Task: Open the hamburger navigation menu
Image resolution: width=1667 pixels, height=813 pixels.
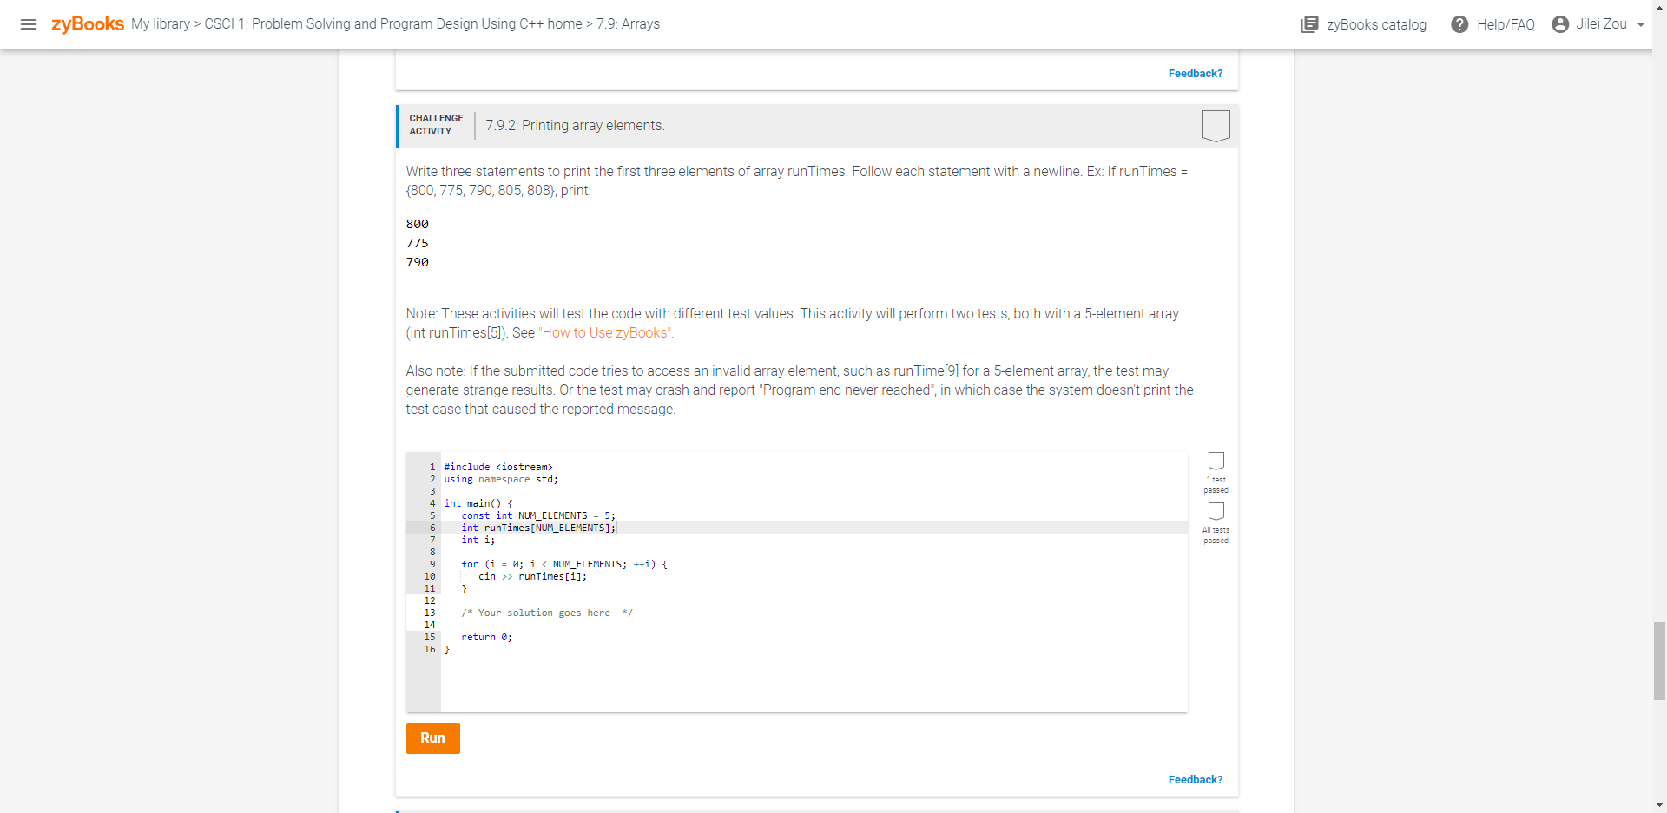Action: click(29, 24)
